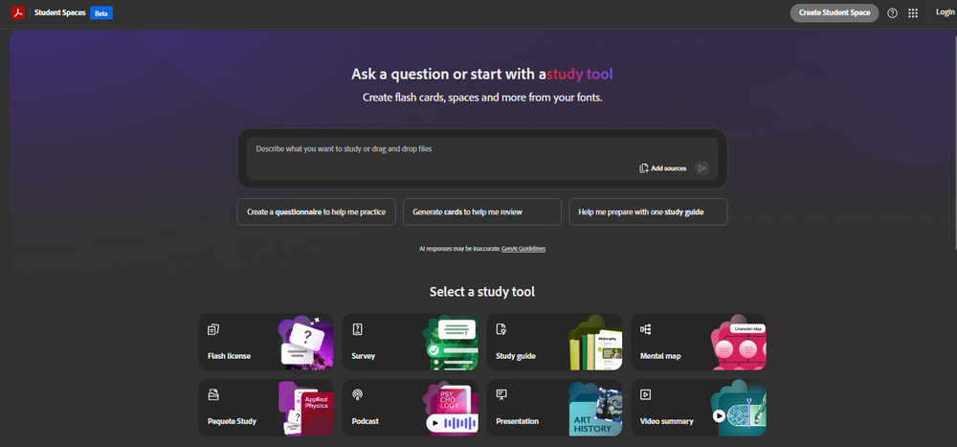This screenshot has width=957, height=447.
Task: Click Create a questionnaire to help me practice
Action: (x=316, y=212)
